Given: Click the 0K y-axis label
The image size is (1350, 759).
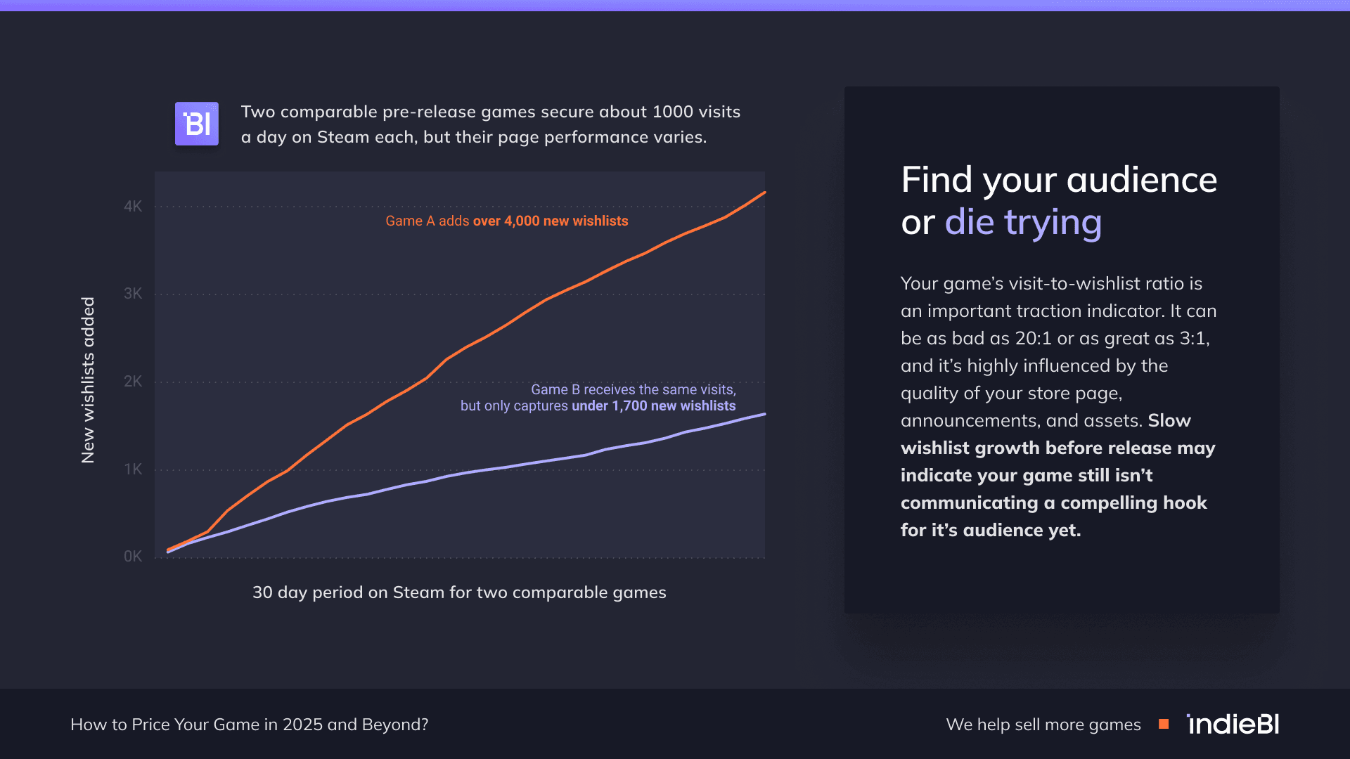Looking at the screenshot, I should pyautogui.click(x=133, y=557).
